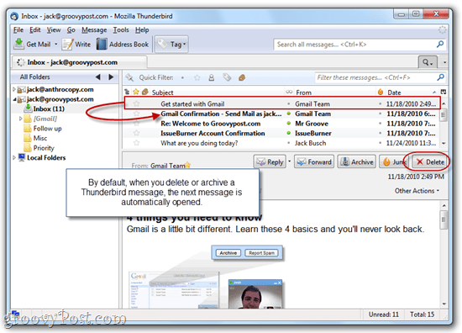The image size is (462, 333).
Task: Delete the selected message
Action: (x=430, y=161)
